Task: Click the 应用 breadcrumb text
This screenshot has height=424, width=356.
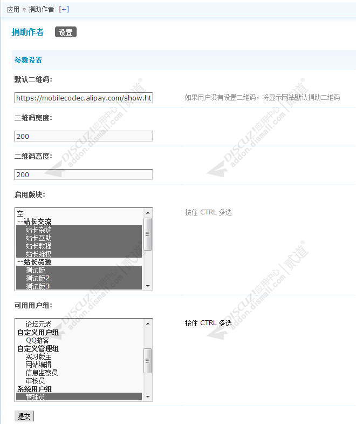Action: point(13,10)
